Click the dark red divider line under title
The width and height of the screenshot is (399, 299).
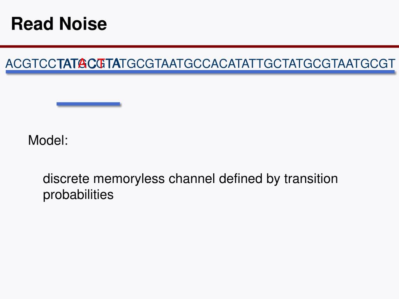click(x=199, y=47)
